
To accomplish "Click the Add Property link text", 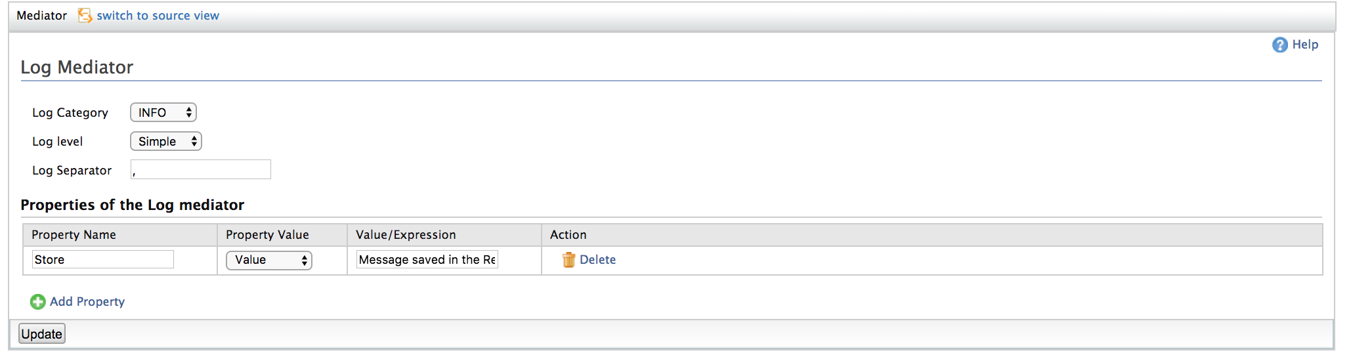I will [87, 302].
